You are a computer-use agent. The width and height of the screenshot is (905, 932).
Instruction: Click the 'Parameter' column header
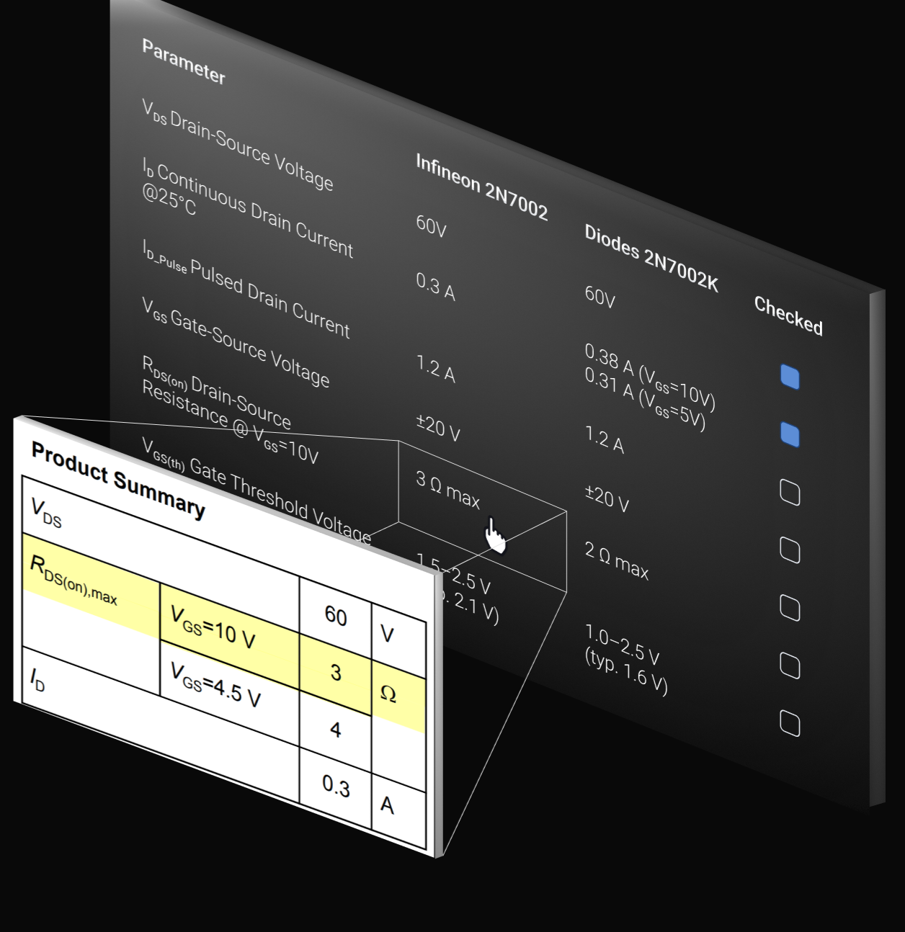(x=184, y=61)
